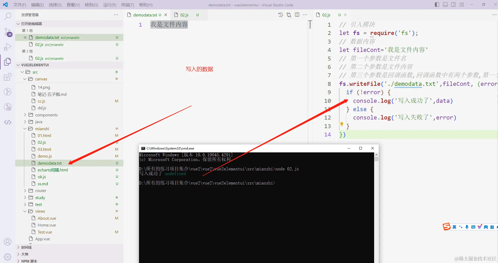Click the lightbulb code action icon
The height and width of the screenshot is (263, 498).
[341, 124]
